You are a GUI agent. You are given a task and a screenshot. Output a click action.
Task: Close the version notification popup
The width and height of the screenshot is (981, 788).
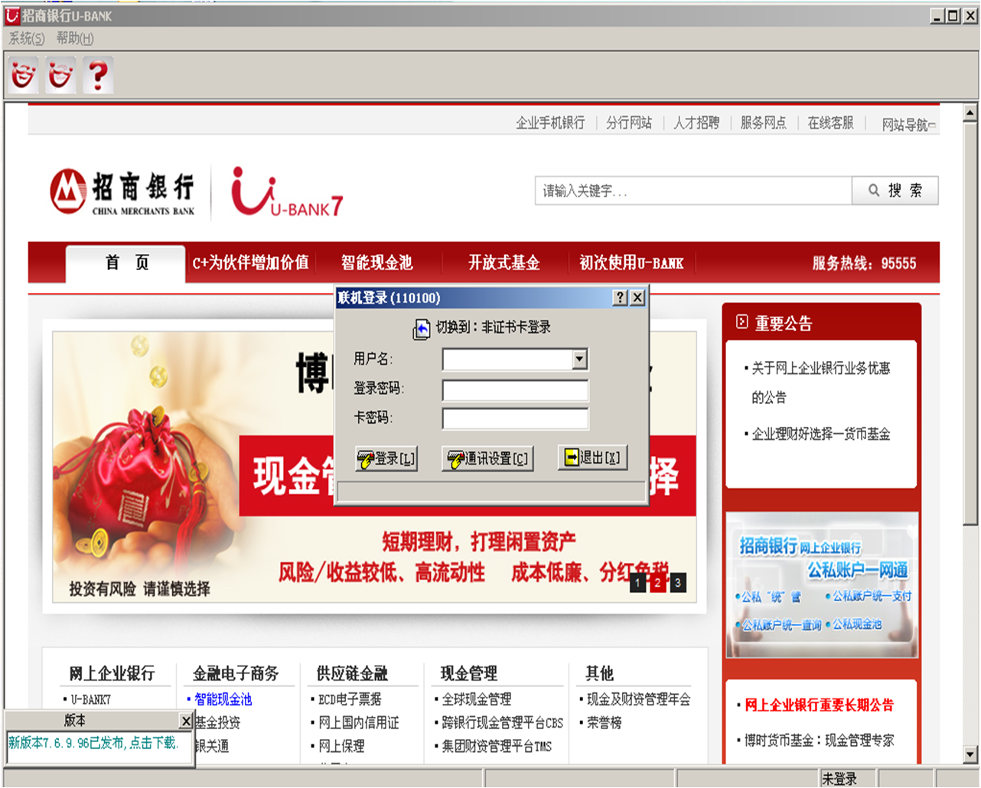click(186, 721)
